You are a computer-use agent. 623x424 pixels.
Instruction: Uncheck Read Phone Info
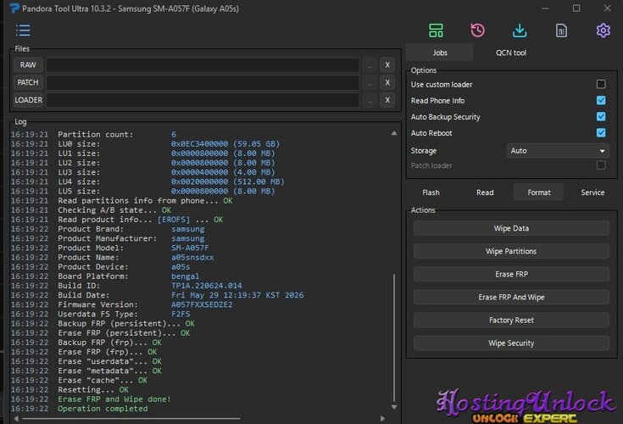(601, 101)
